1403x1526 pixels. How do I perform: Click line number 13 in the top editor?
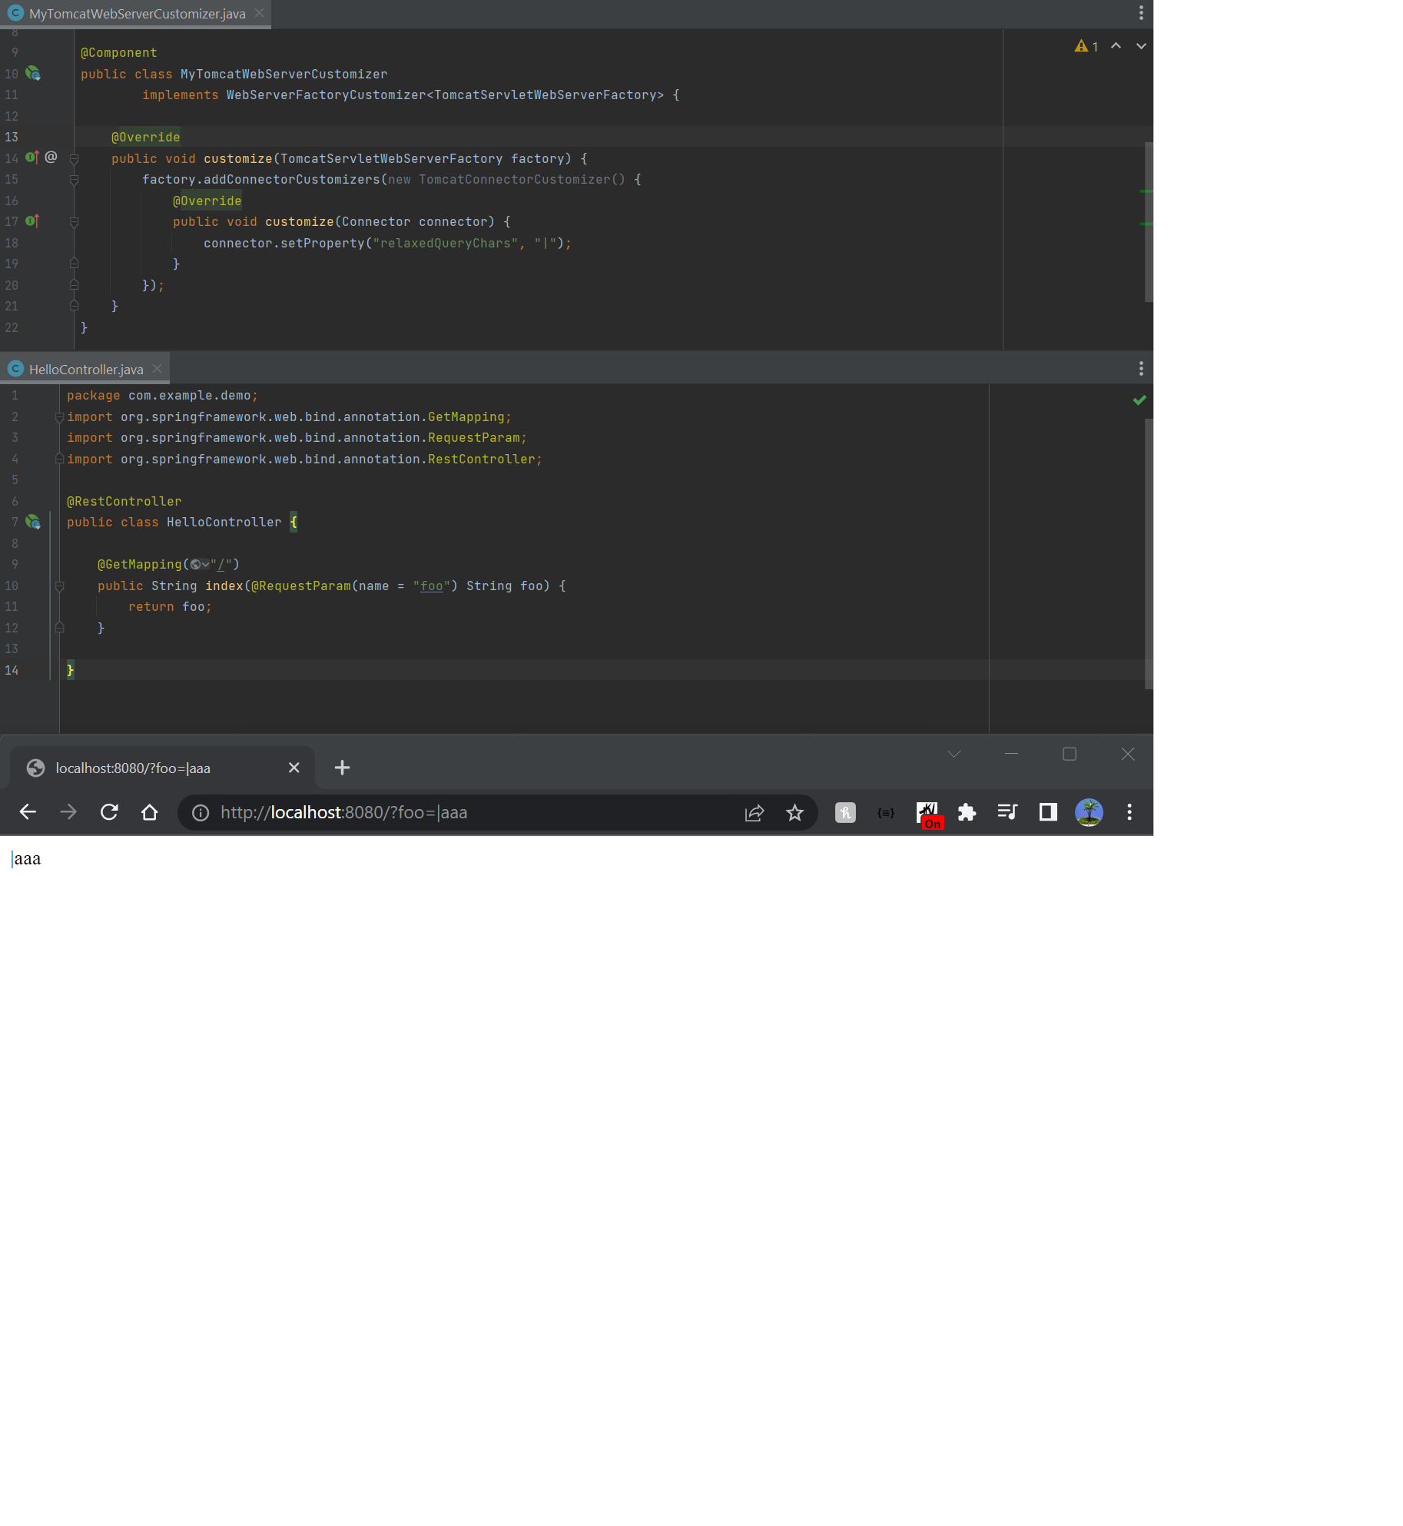tap(12, 137)
